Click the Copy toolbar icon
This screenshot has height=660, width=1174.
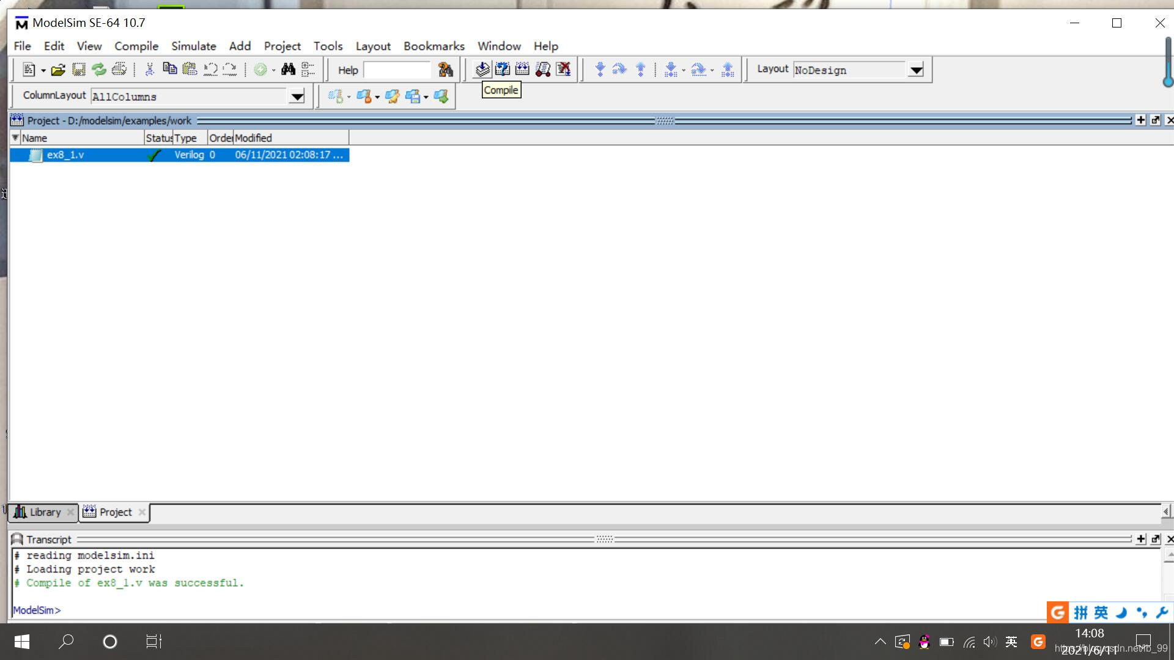(x=169, y=69)
